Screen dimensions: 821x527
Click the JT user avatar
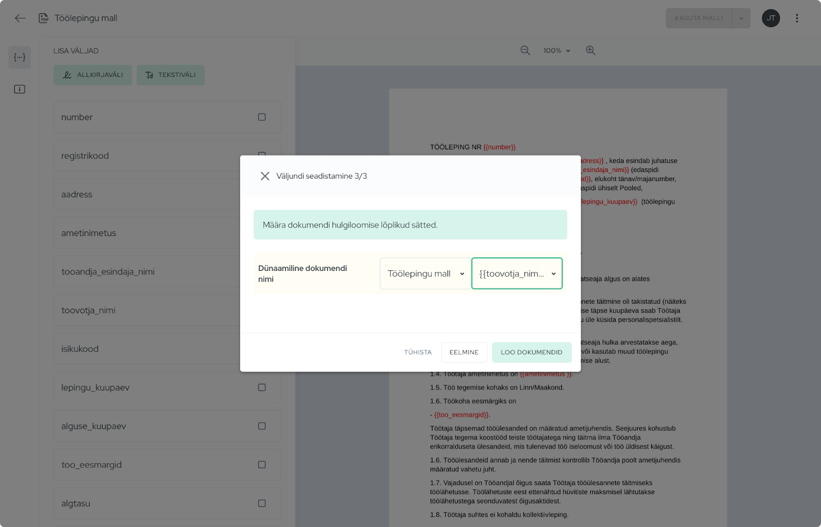coord(770,18)
